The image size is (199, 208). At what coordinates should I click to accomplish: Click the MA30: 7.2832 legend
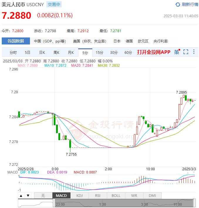pyautogui.click(x=109, y=66)
